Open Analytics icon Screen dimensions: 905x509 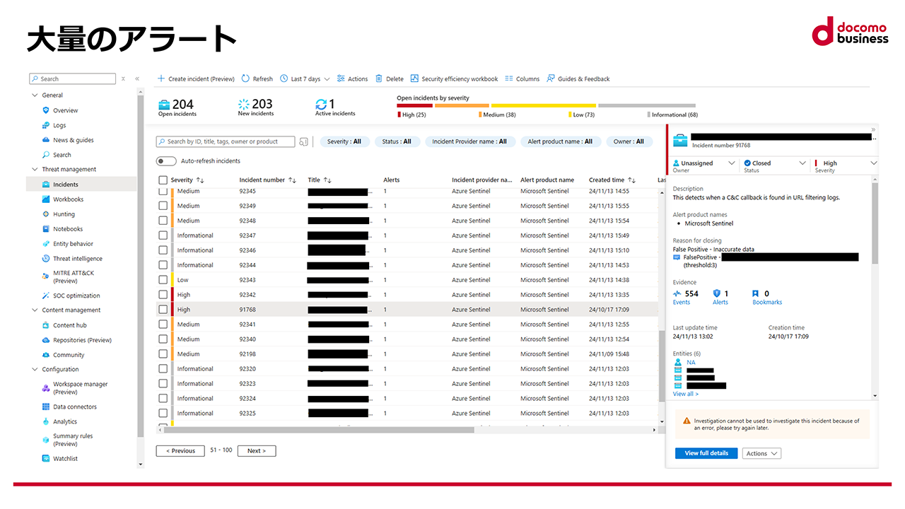point(46,421)
